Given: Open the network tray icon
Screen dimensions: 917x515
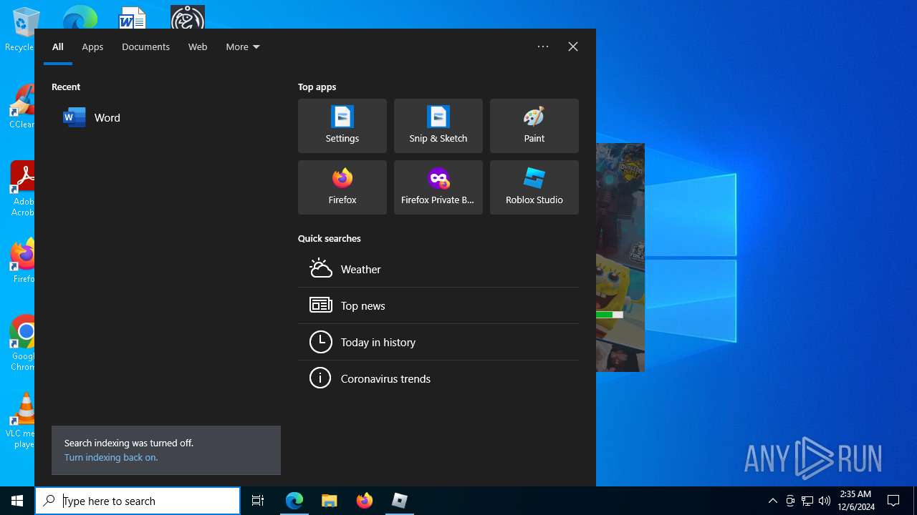Looking at the screenshot, I should (x=807, y=501).
